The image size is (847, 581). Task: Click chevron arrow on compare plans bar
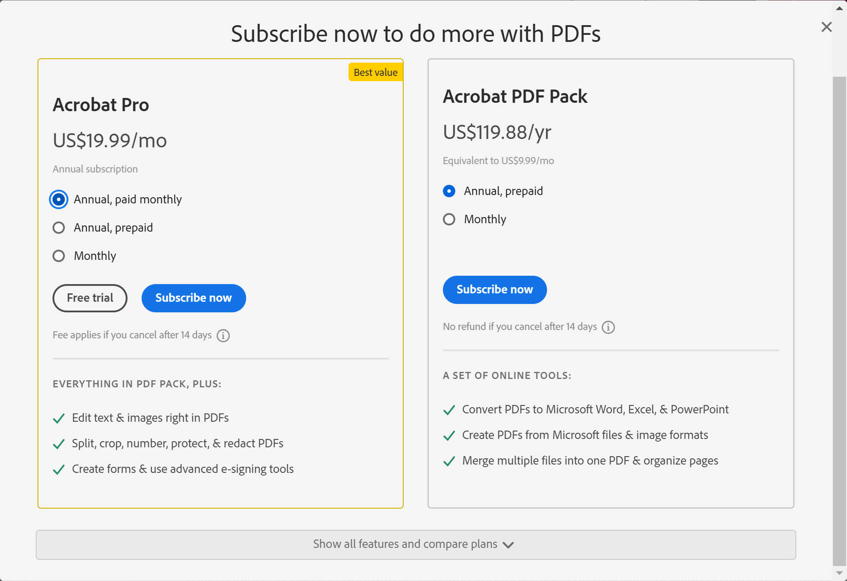pos(507,544)
